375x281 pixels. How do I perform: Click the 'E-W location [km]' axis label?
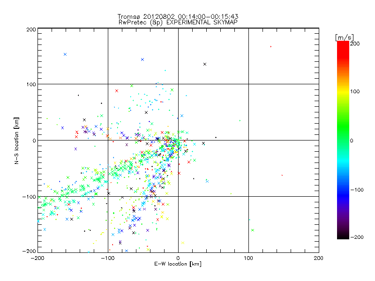(178, 264)
